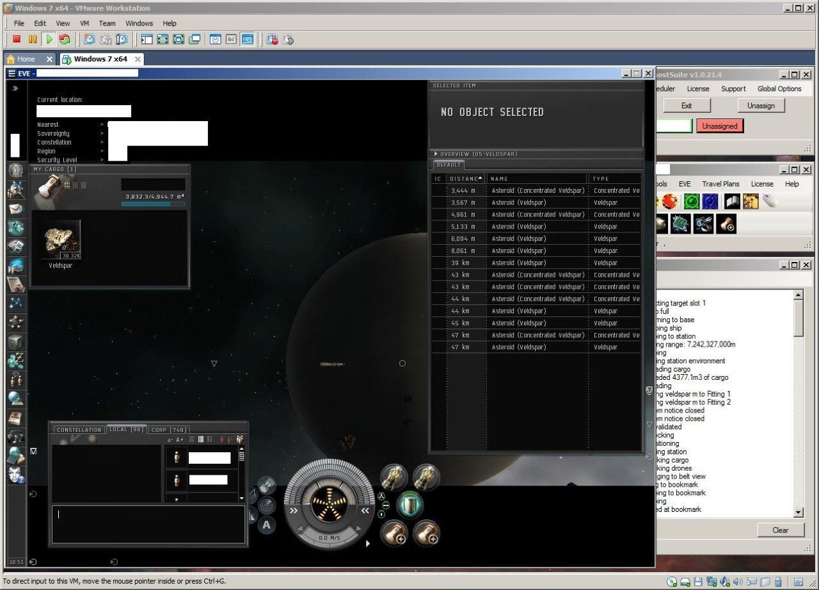The width and height of the screenshot is (819, 590).
Task: Click the white arrow below the HUD modules
Action: click(367, 543)
